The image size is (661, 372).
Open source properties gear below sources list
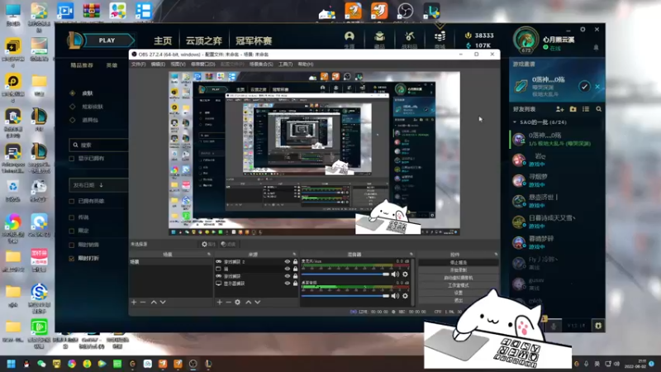point(238,303)
